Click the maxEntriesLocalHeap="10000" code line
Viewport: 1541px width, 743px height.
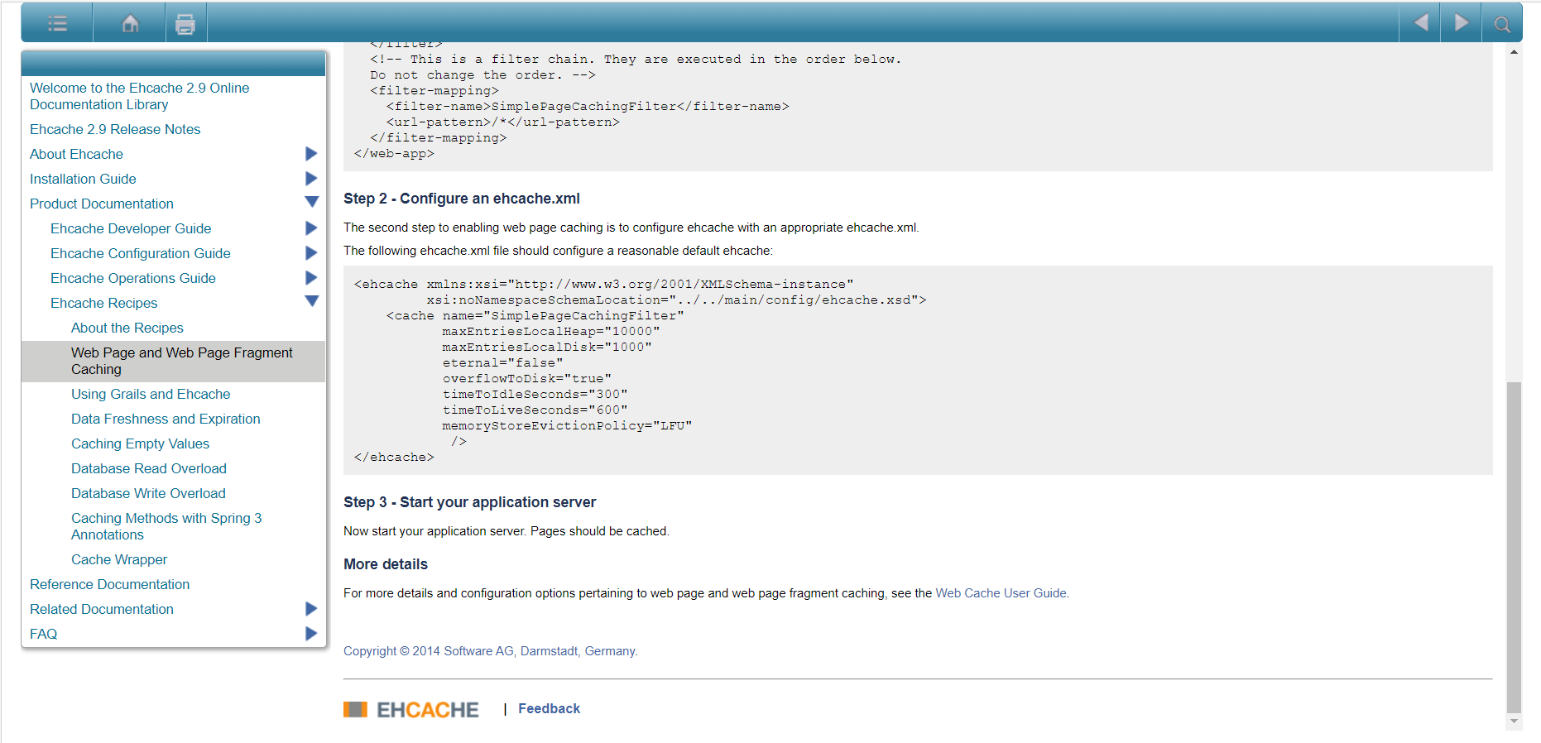pyautogui.click(x=551, y=331)
